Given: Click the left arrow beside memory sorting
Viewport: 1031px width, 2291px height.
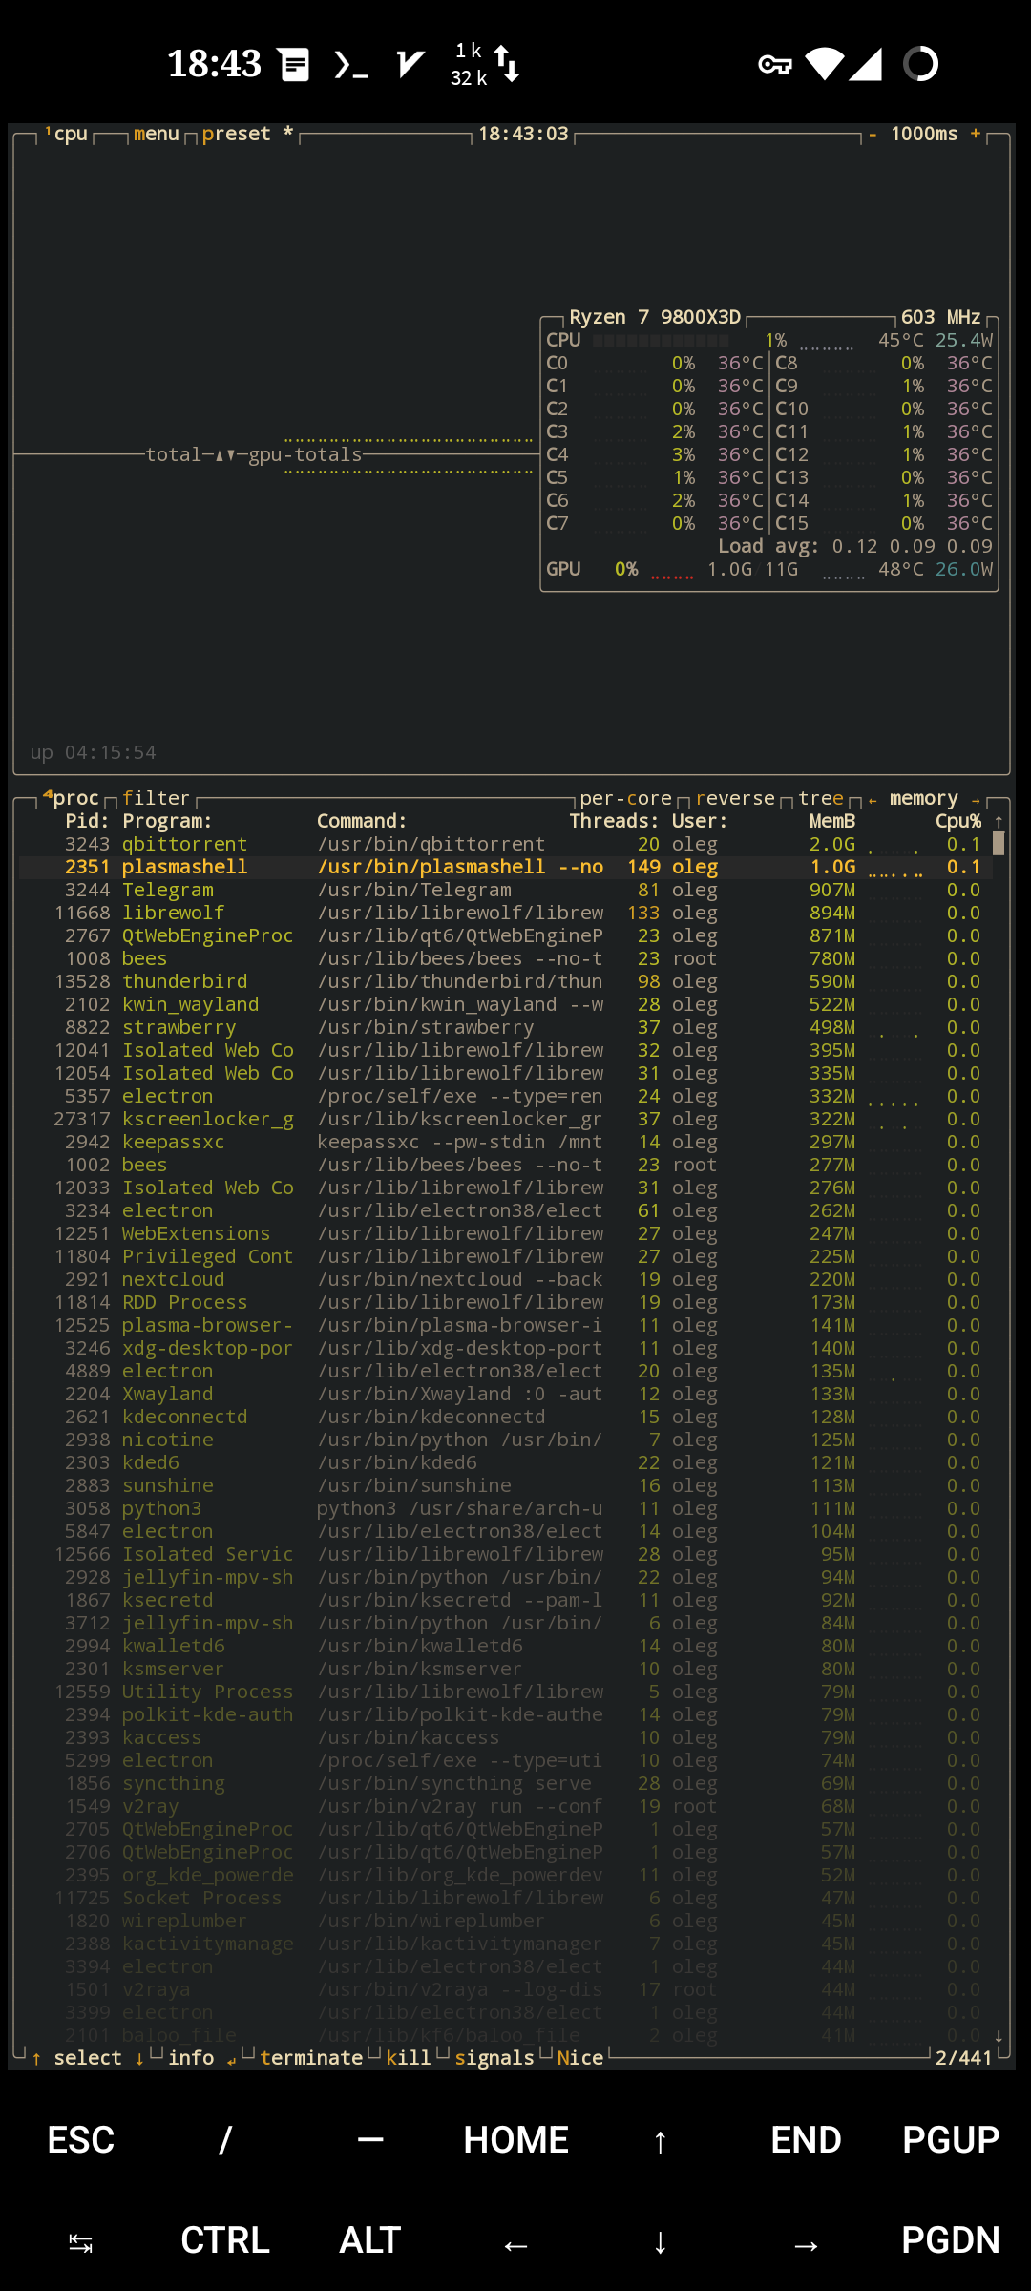Looking at the screenshot, I should [873, 800].
